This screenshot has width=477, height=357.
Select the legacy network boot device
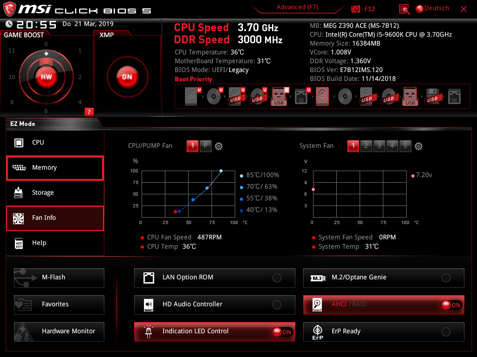click(455, 97)
